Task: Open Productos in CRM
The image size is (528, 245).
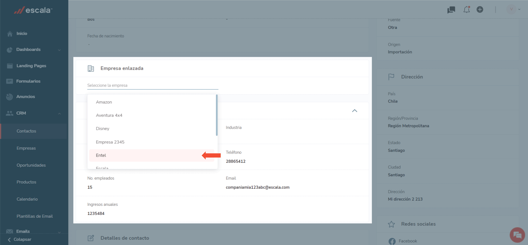Action: coord(26,182)
